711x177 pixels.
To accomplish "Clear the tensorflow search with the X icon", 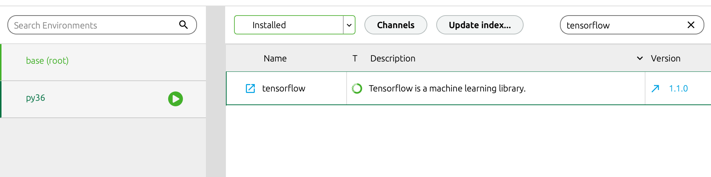I will pos(691,25).
